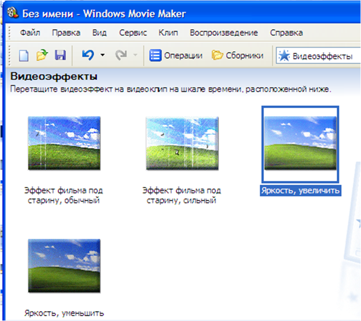The width and height of the screenshot is (361, 321).
Task: Click the menu bar drag handle grip
Action: click(9, 33)
